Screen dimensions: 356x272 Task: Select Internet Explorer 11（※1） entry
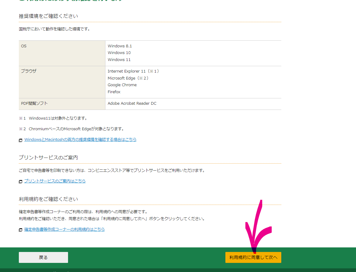134,71
